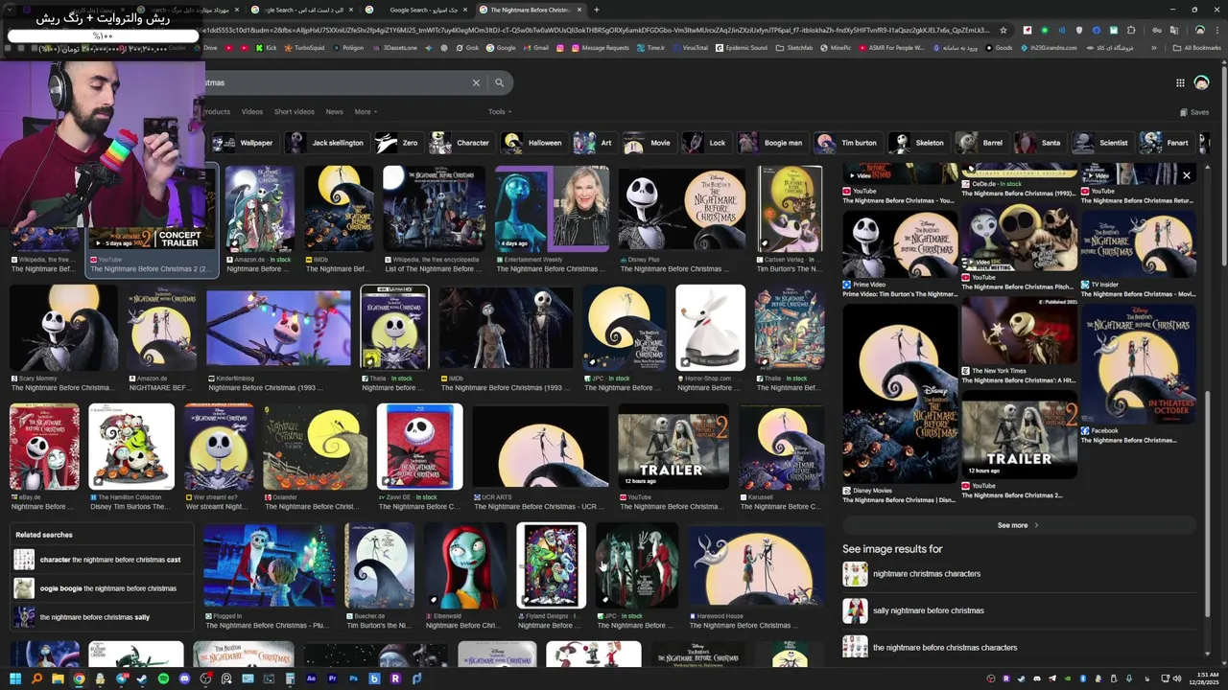Viewport: 1228px width, 690px height.
Task: Open the Windows Start menu
Action: [14, 678]
